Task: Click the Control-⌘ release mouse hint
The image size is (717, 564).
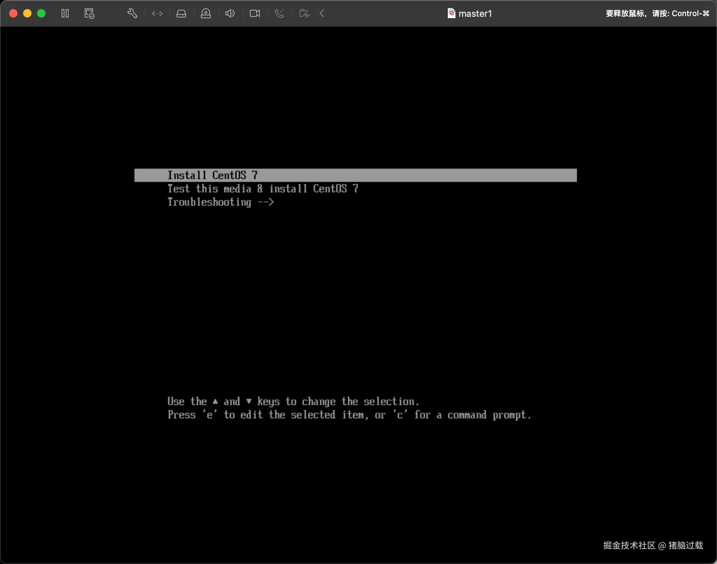Action: click(x=657, y=14)
